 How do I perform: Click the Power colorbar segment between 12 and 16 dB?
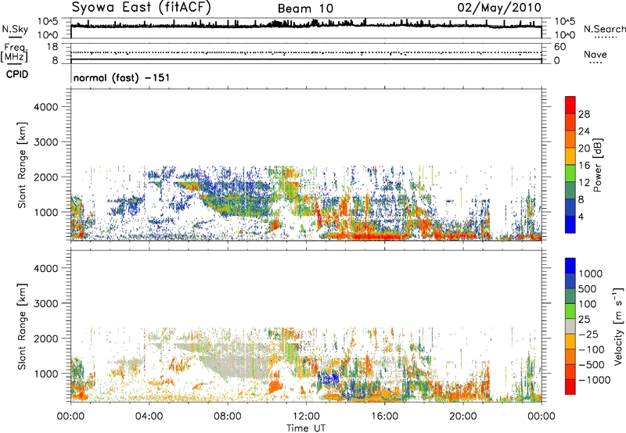[x=570, y=174]
